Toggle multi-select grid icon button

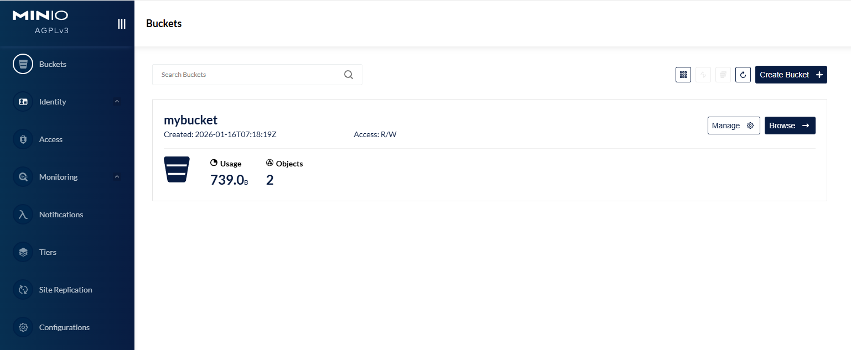pos(683,75)
